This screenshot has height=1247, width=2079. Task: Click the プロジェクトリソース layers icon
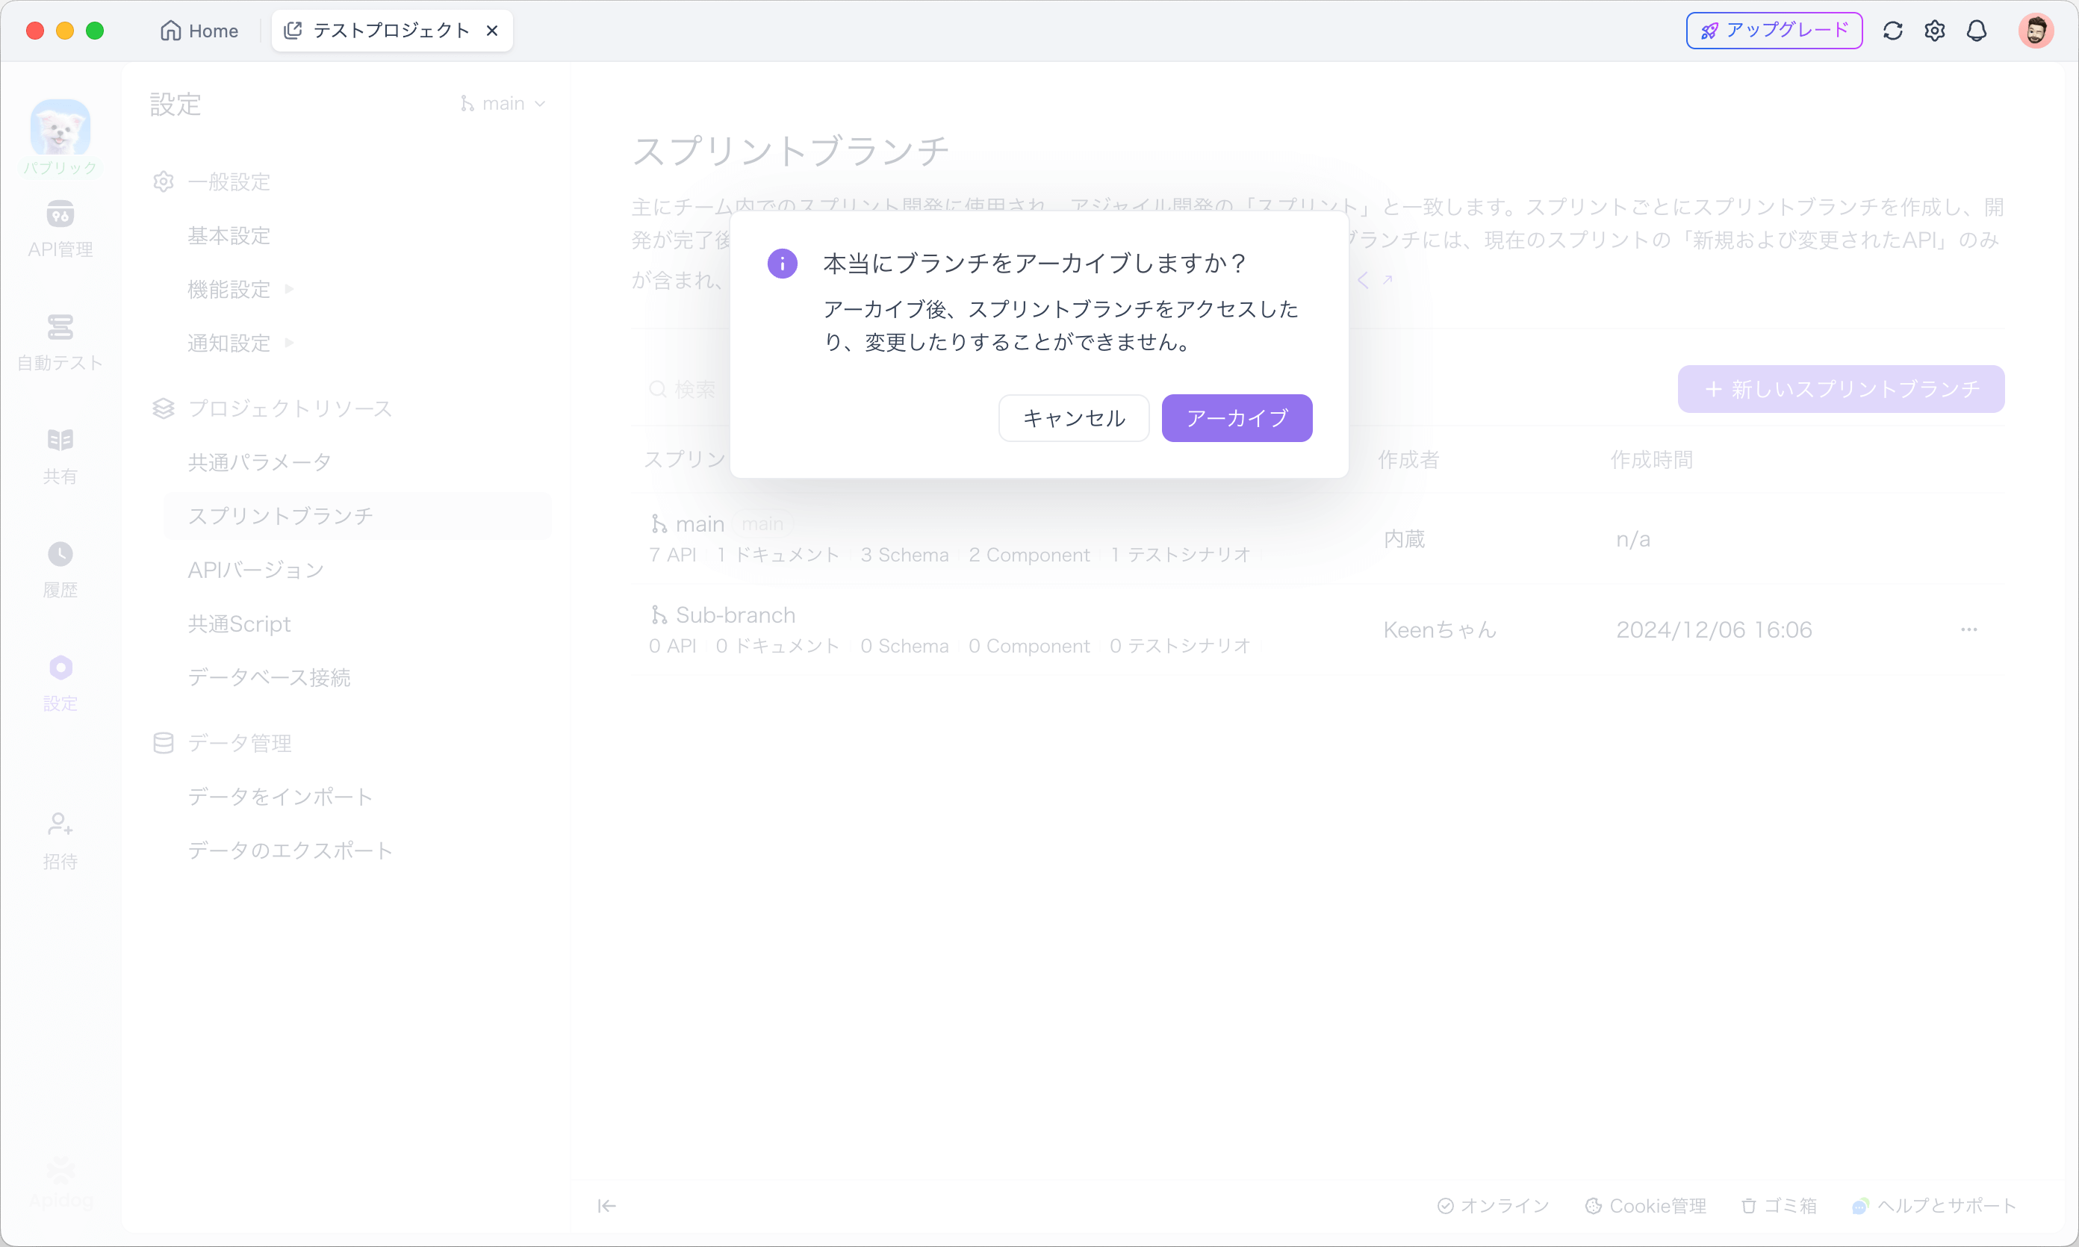click(x=163, y=408)
